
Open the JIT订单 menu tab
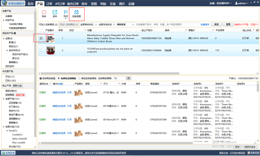(60, 4)
